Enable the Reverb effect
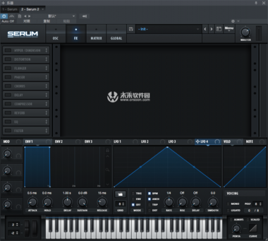268x241 pixels. pos(8,113)
